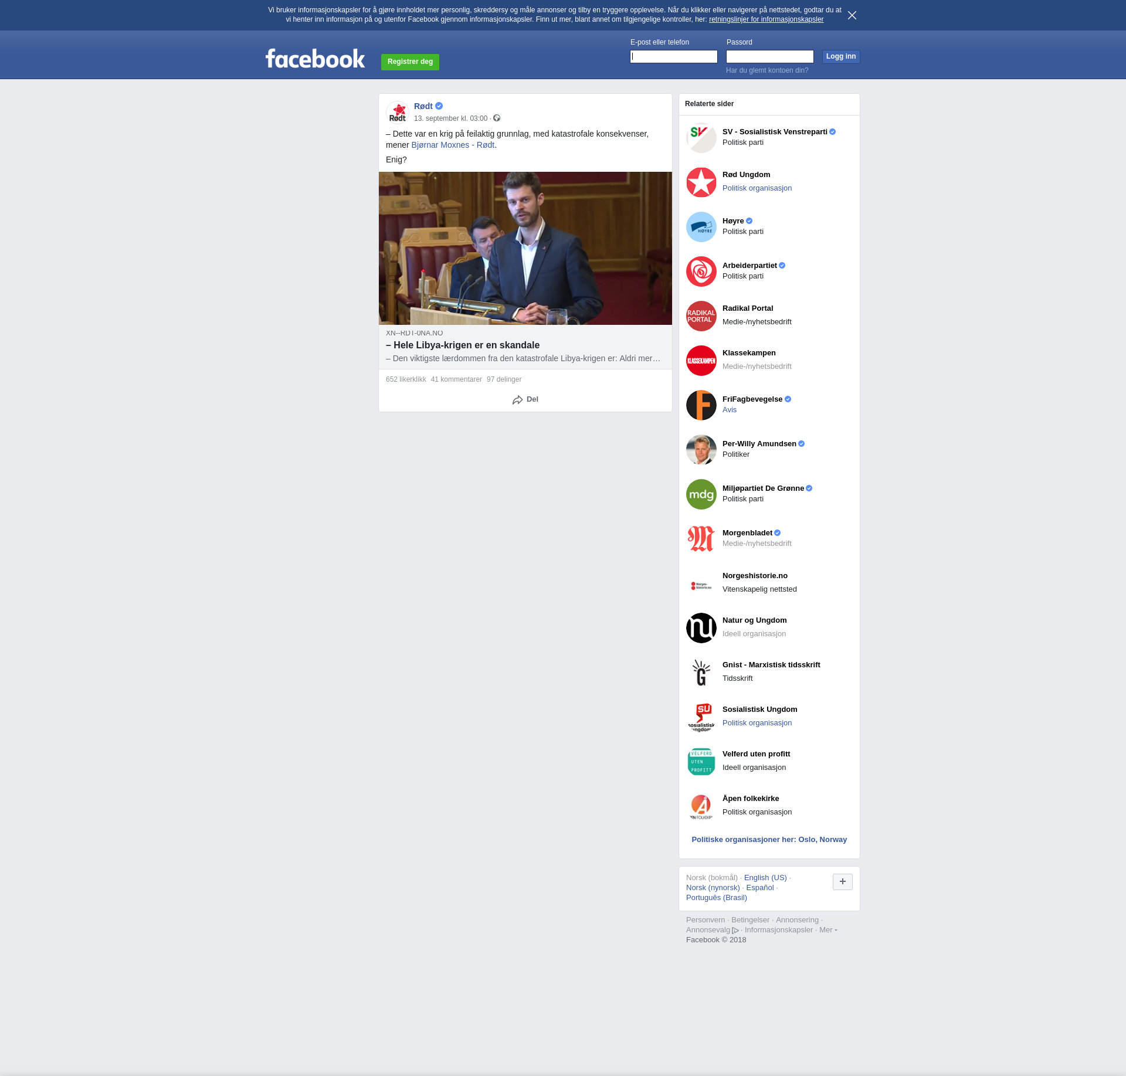This screenshot has height=1076, width=1126.
Task: Open retningslinjer for informasjonskapsler link
Action: click(766, 19)
